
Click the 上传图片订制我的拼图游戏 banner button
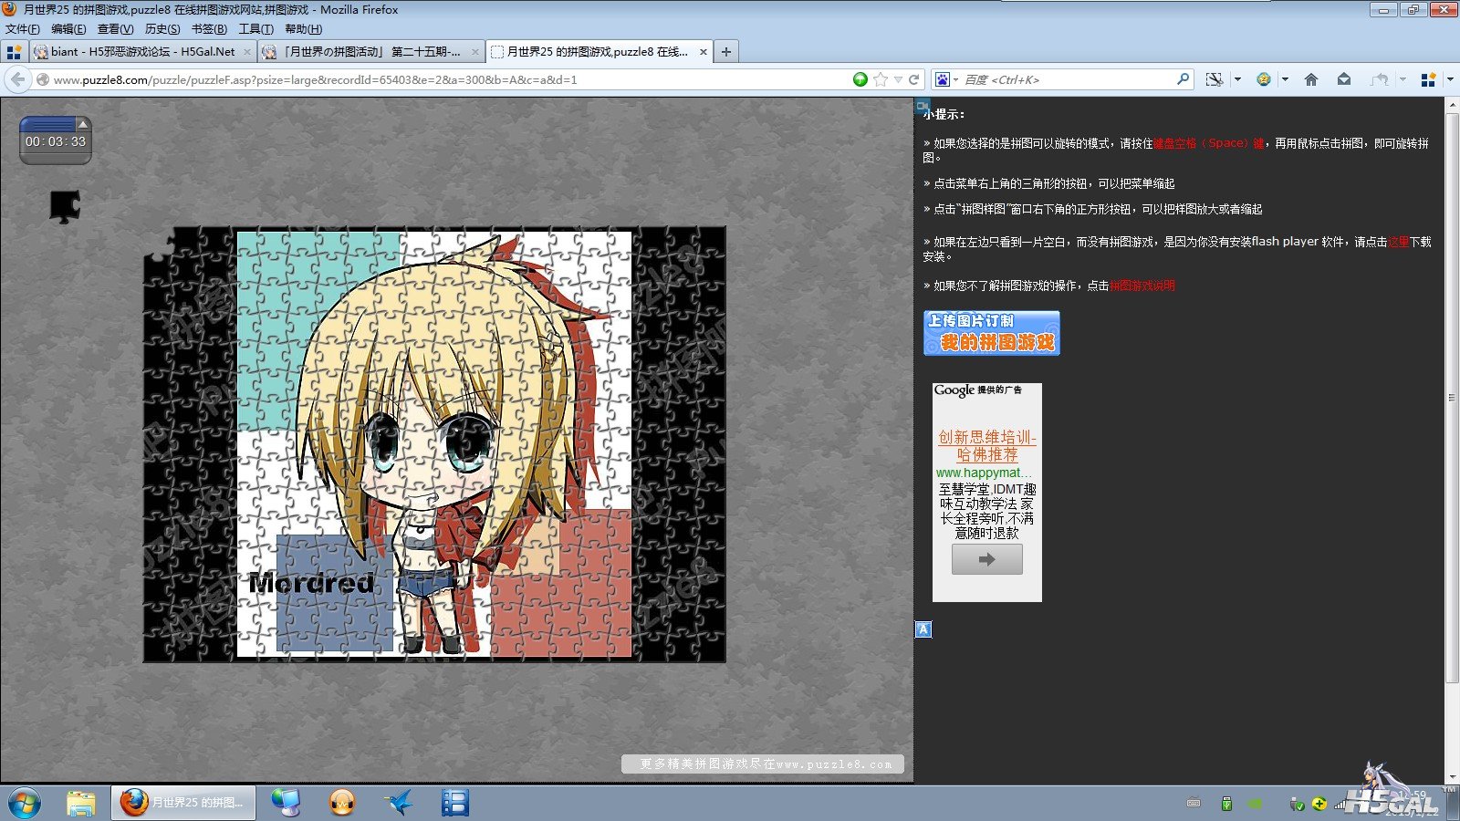(992, 333)
